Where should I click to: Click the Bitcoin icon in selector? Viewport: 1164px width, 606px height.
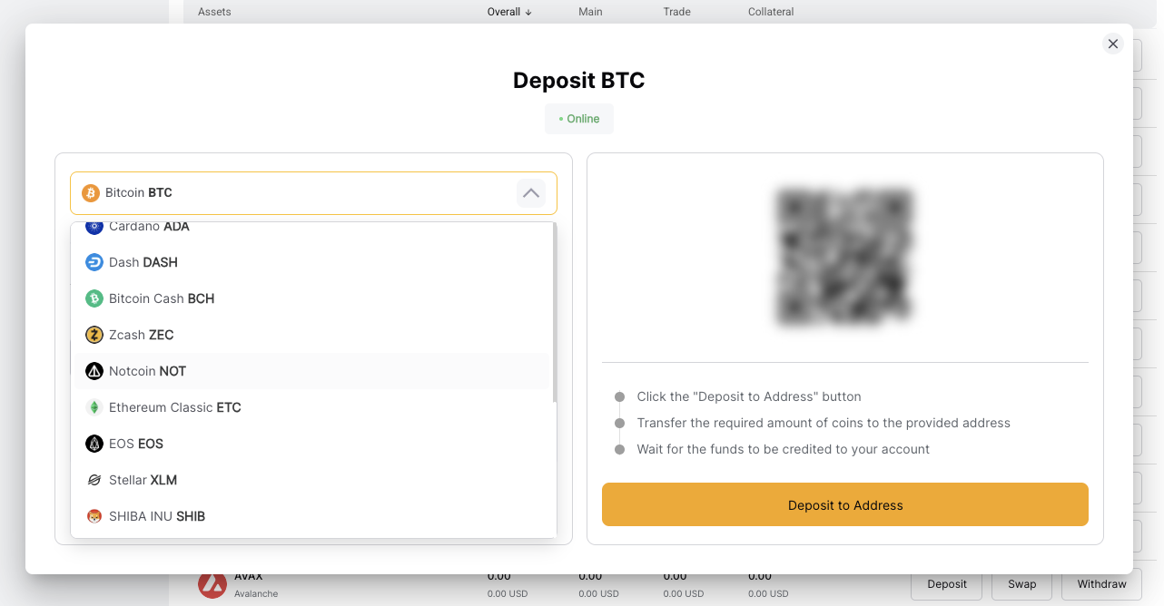point(90,192)
